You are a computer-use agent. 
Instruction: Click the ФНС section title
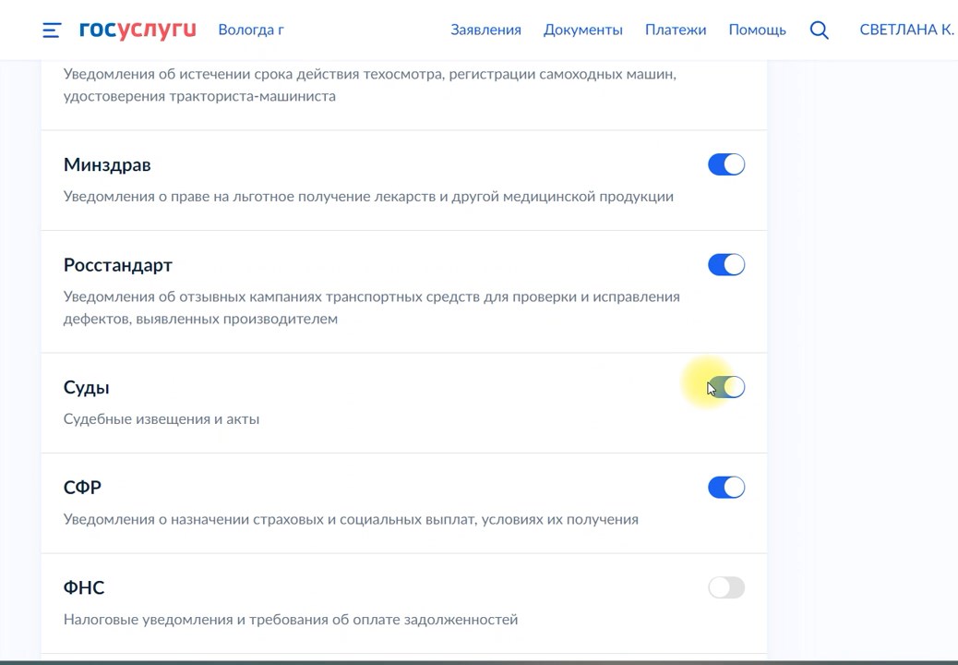[x=84, y=587]
